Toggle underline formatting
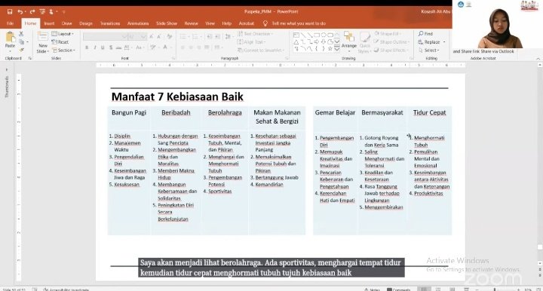 tap(103, 47)
